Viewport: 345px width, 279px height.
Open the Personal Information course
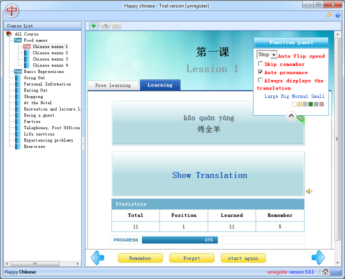click(47, 84)
